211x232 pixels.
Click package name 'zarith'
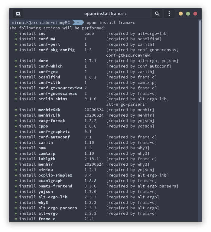pos(46,143)
